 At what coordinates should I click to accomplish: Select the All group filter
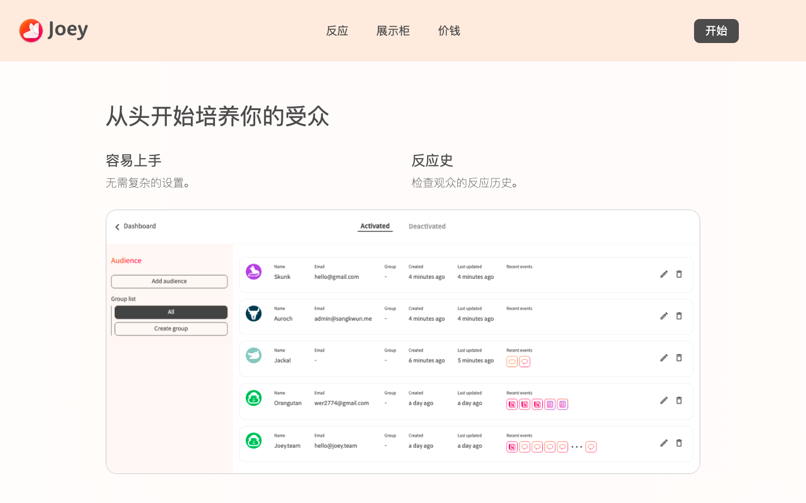tap(171, 312)
